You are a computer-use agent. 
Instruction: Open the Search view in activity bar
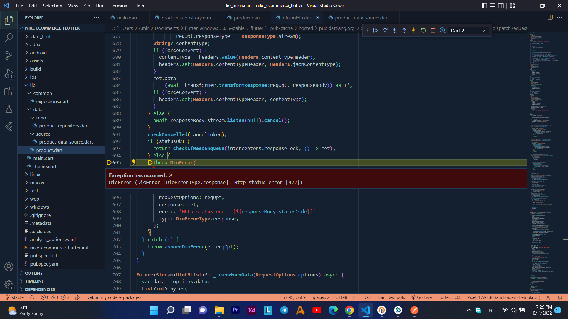pyautogui.click(x=9, y=38)
